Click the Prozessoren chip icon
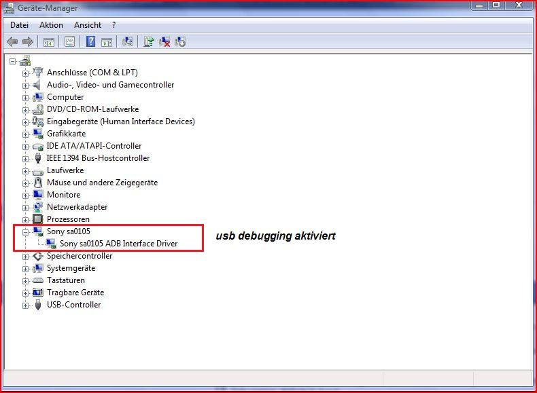The height and width of the screenshot is (393, 537). pos(38,219)
